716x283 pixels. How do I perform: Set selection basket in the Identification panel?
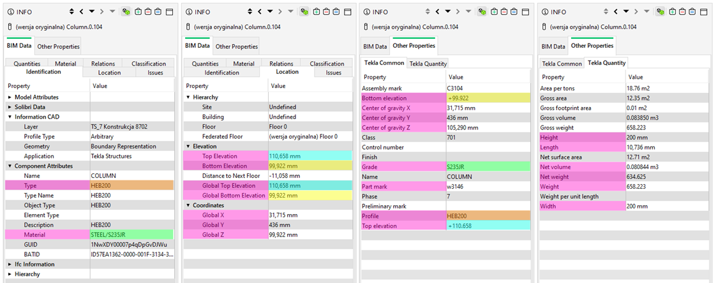(x=158, y=11)
